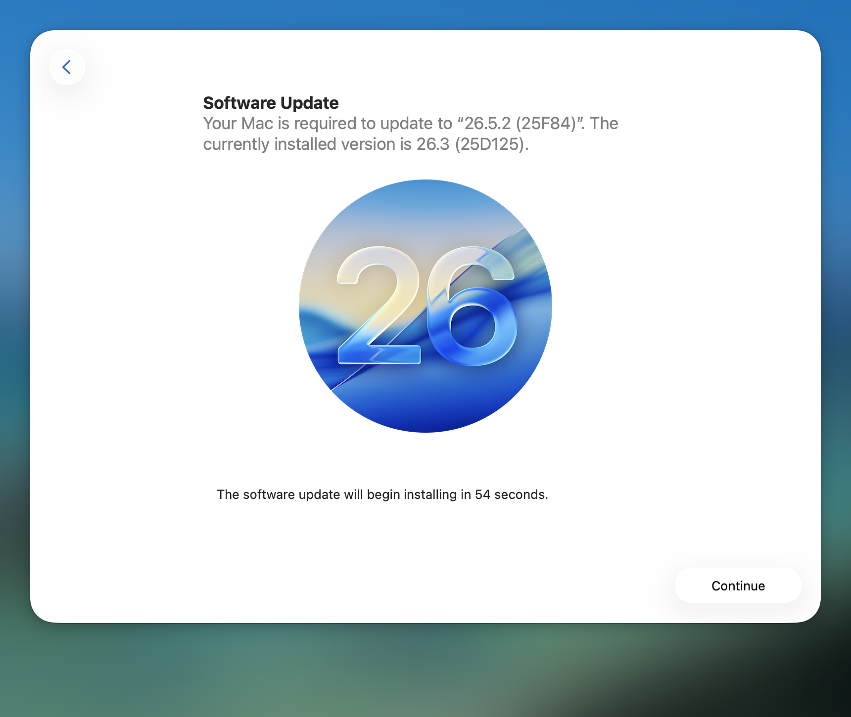Go back using the chevron arrow button
851x717 pixels.
67,67
